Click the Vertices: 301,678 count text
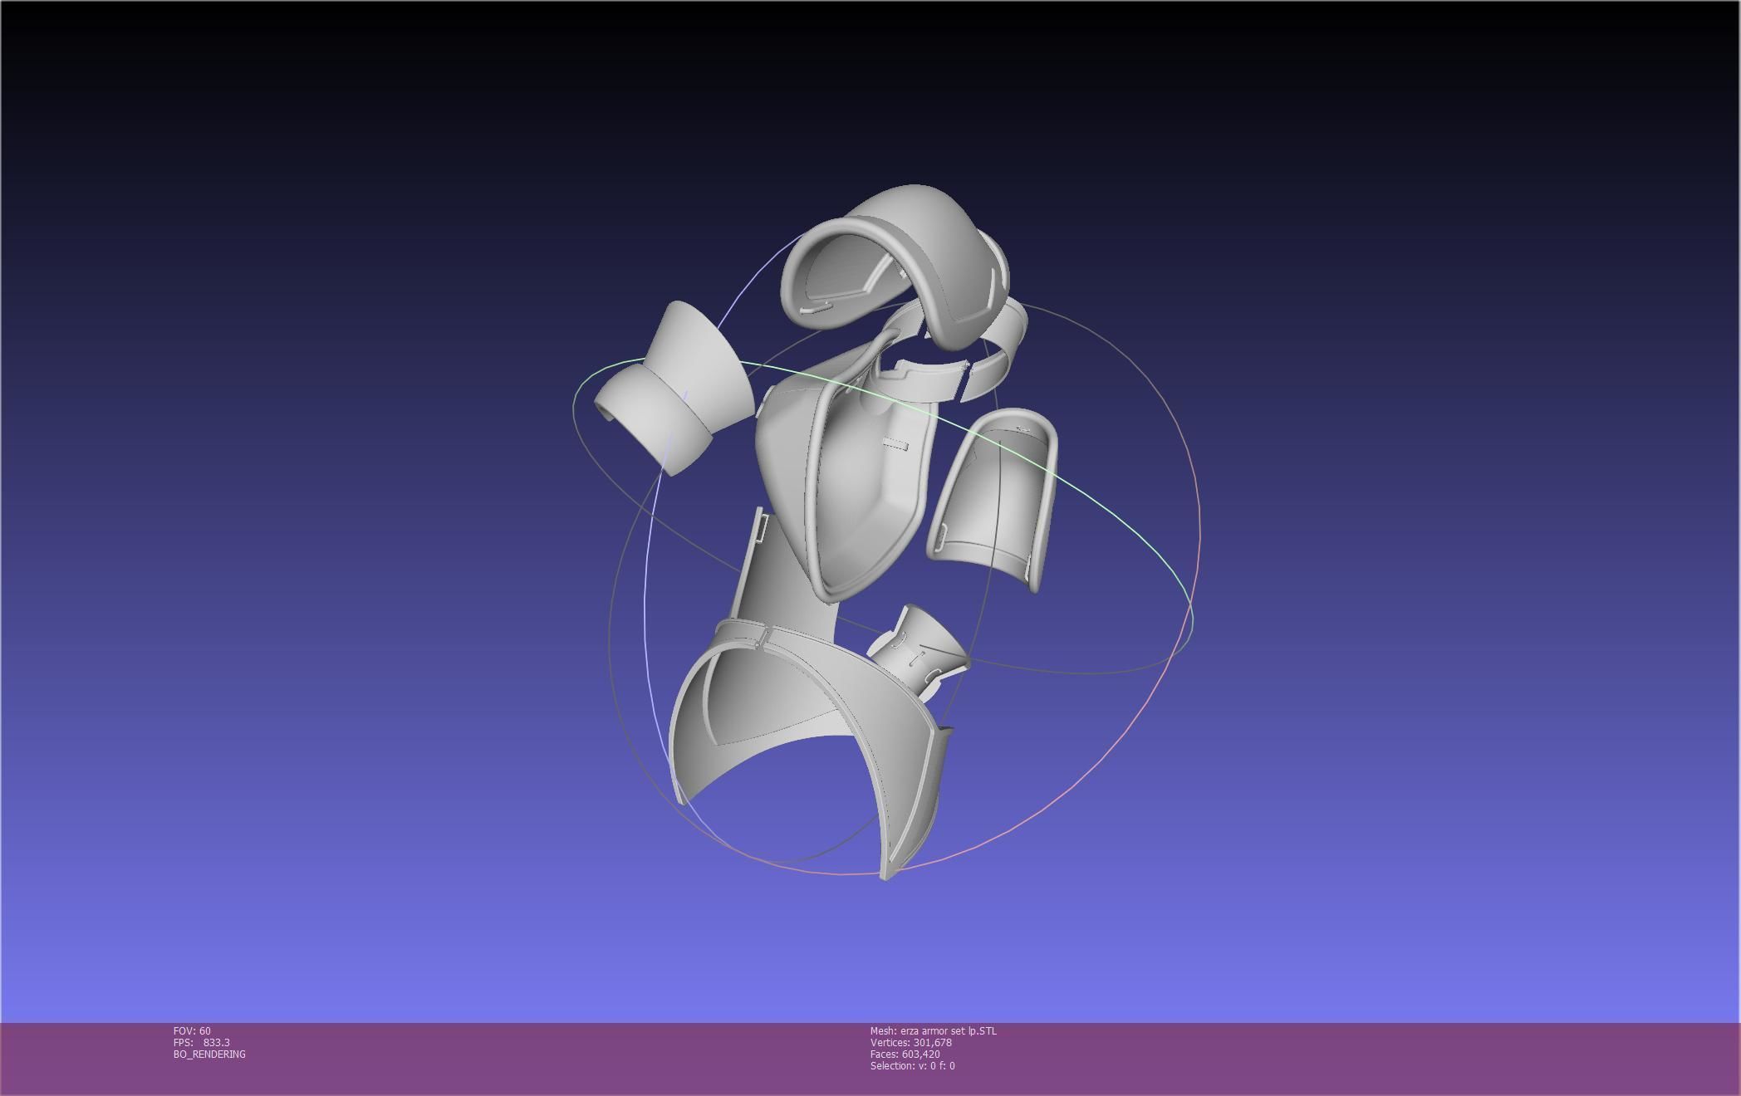Screen dimensions: 1741x1096 (910, 1042)
